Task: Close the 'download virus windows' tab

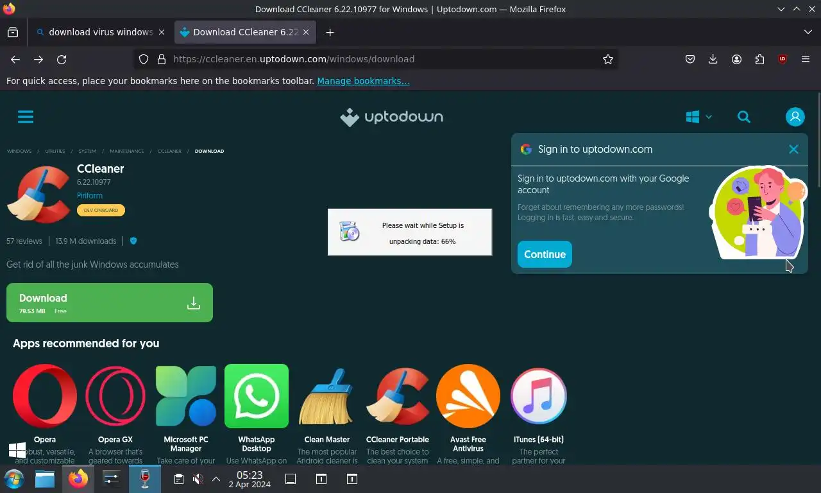Action: (x=161, y=32)
